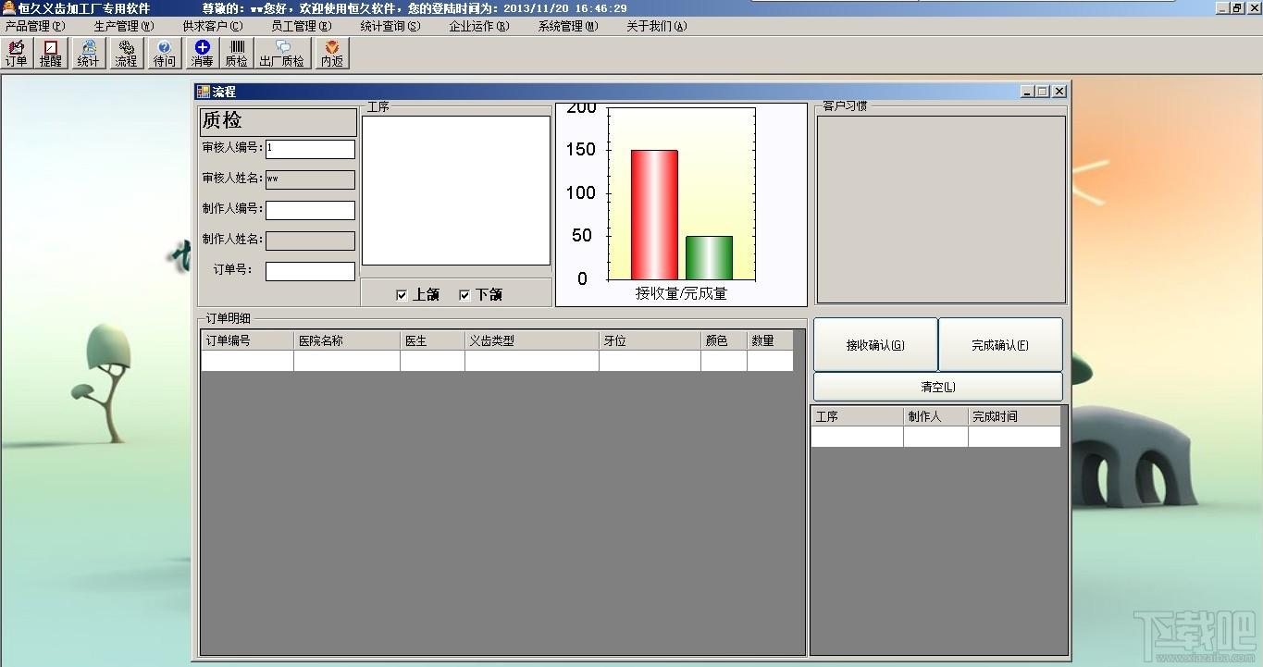Viewport: 1263px width, 667px height.
Task: Click the 审核人姓名 field showing ww
Action: tap(310, 179)
